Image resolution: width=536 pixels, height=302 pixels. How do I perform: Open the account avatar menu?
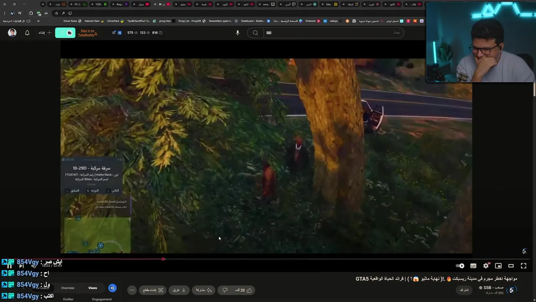click(x=12, y=33)
